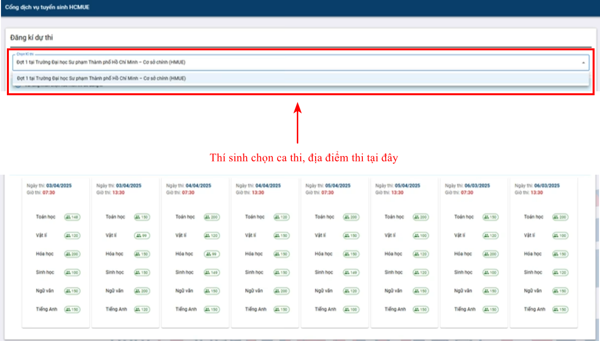
Task: Click Sinh học 149-seat badge, 05/04/2025 07:30 card
Action: coord(351,272)
